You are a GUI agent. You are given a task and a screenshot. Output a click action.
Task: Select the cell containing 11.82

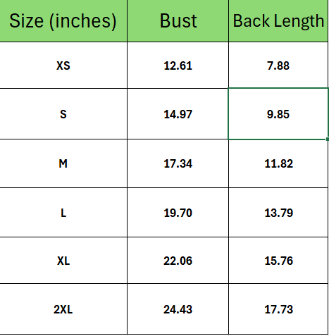pos(278,163)
